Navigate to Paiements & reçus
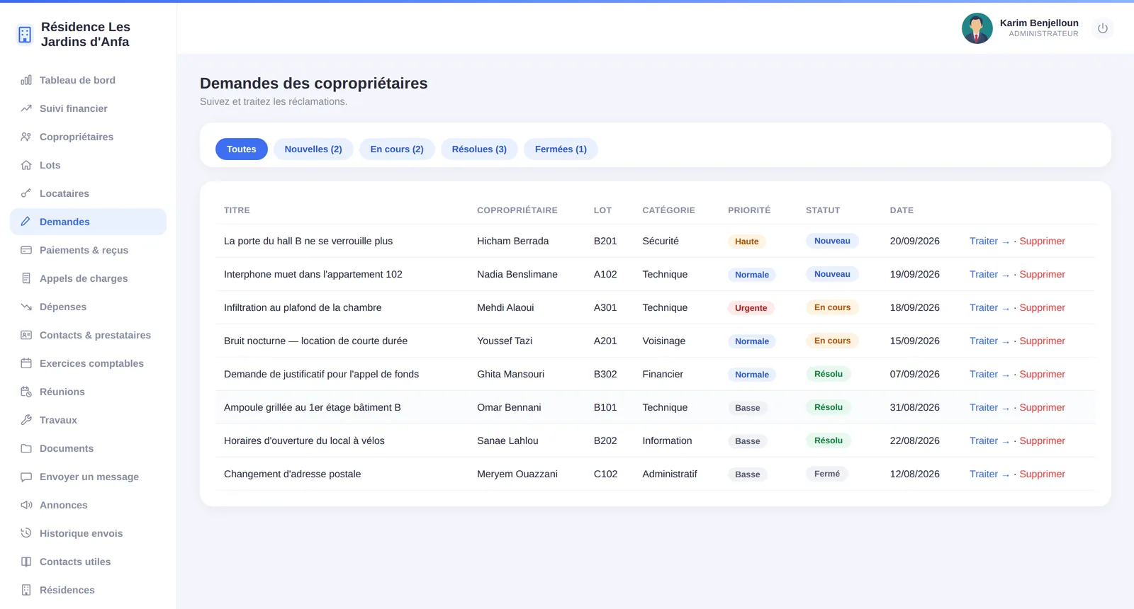Viewport: 1134px width, 609px height. coord(88,250)
